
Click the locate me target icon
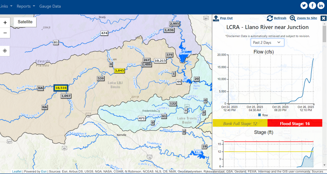(5, 51)
